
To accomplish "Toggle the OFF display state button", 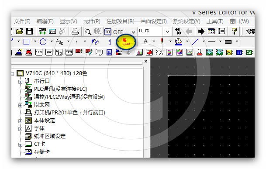I will click(108, 32).
